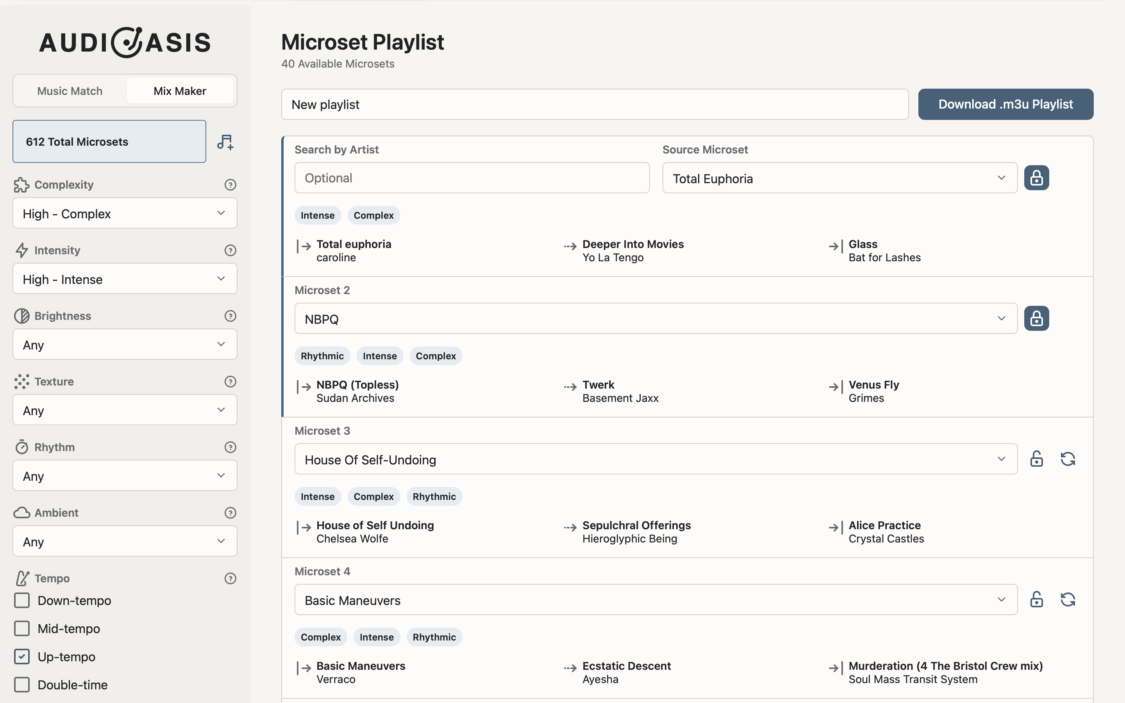Click the Brightness icon
This screenshot has height=703, width=1125.
[21, 316]
